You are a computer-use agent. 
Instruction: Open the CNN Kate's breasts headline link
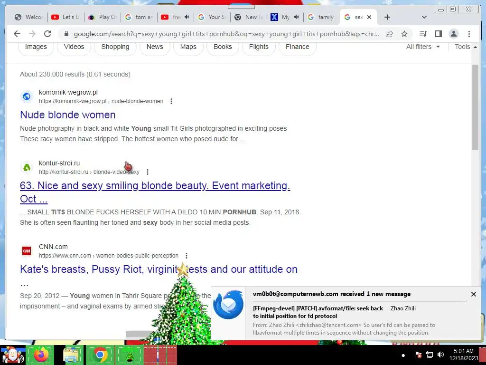159,269
